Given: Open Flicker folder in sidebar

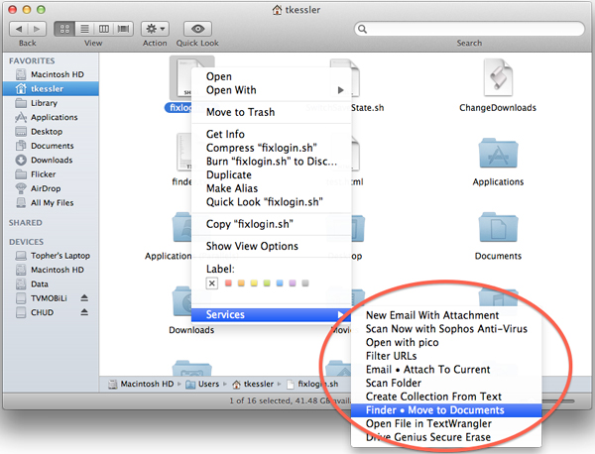Looking at the screenshot, I should click(51, 174).
